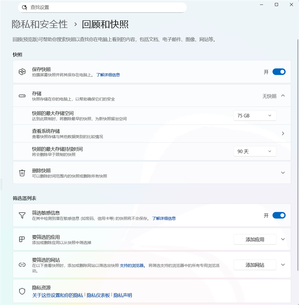Maximize the settings window
The height and width of the screenshot is (305, 299).
click(x=276, y=4)
